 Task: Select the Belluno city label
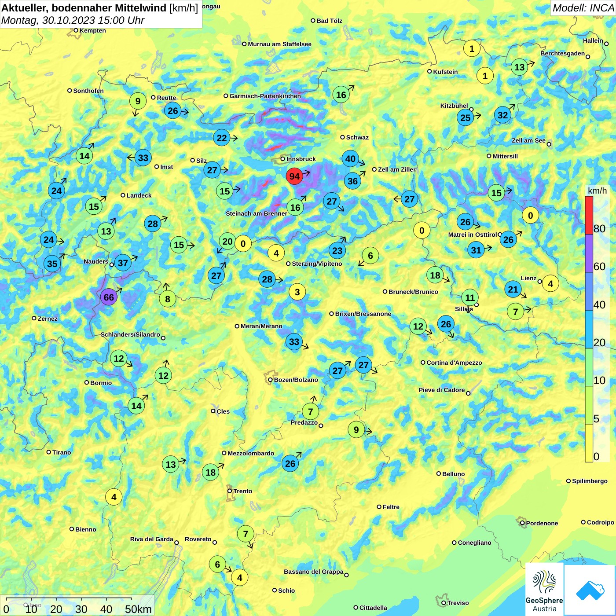click(453, 474)
